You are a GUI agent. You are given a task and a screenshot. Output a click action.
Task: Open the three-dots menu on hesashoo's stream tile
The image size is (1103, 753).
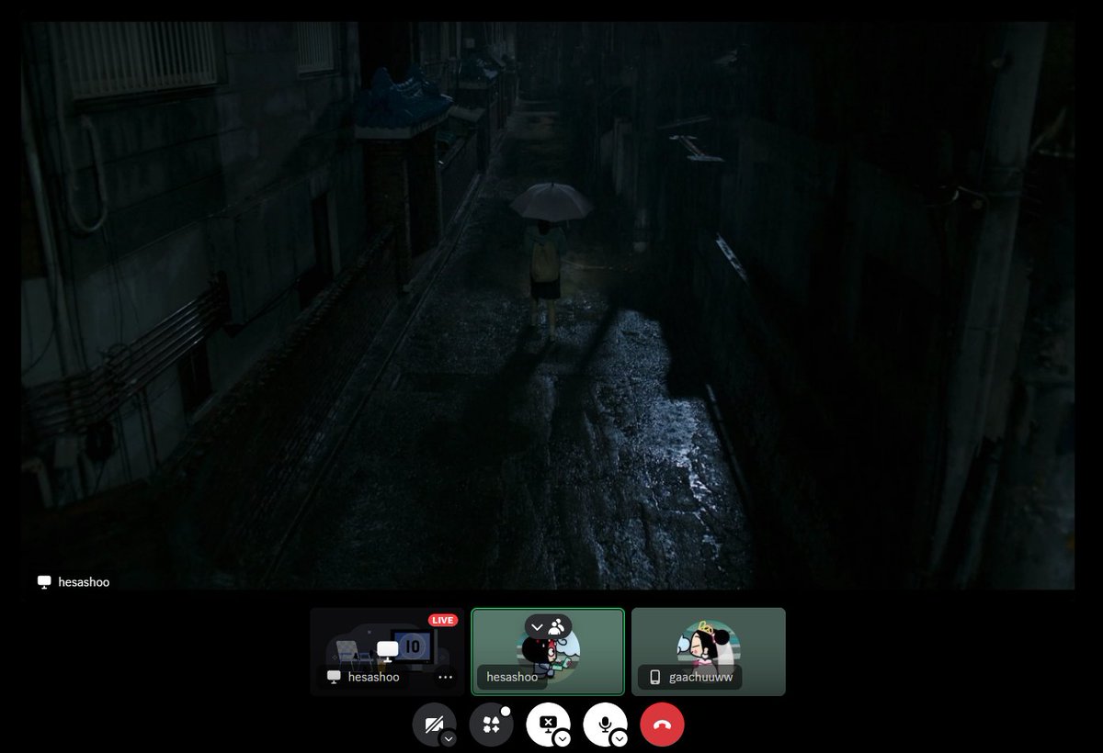click(x=446, y=677)
